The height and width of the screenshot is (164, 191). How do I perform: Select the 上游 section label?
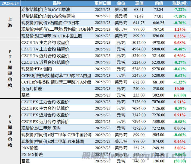[10, 23]
